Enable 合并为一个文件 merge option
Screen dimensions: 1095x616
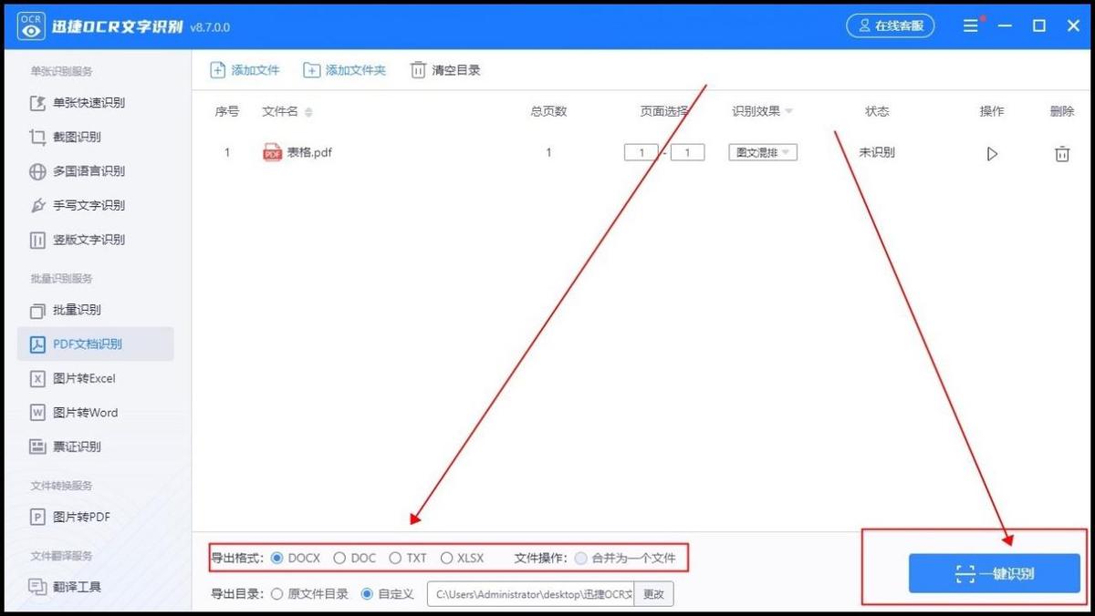[x=581, y=558]
